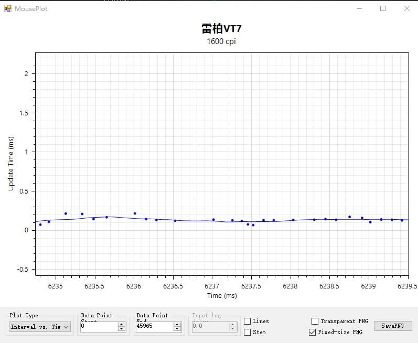Click the Data Point End field showing 45965
418x343 pixels.
(x=154, y=326)
